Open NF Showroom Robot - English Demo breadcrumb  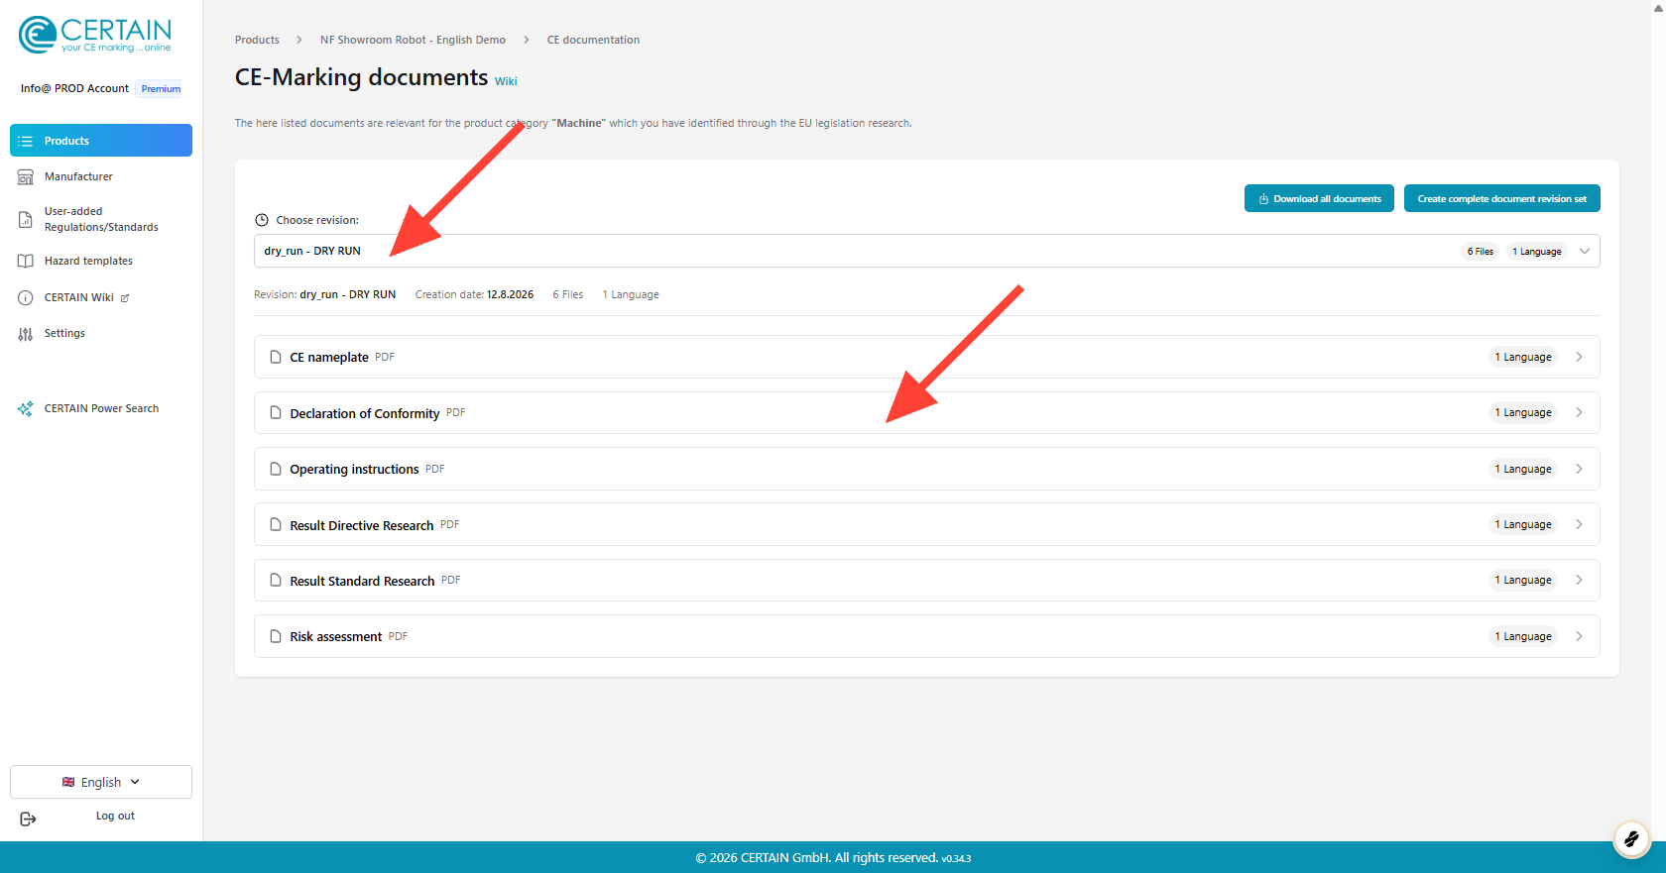coord(413,40)
